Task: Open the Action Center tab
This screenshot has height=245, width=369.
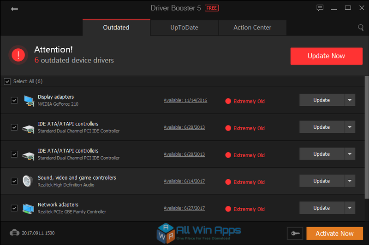Action: [x=252, y=28]
